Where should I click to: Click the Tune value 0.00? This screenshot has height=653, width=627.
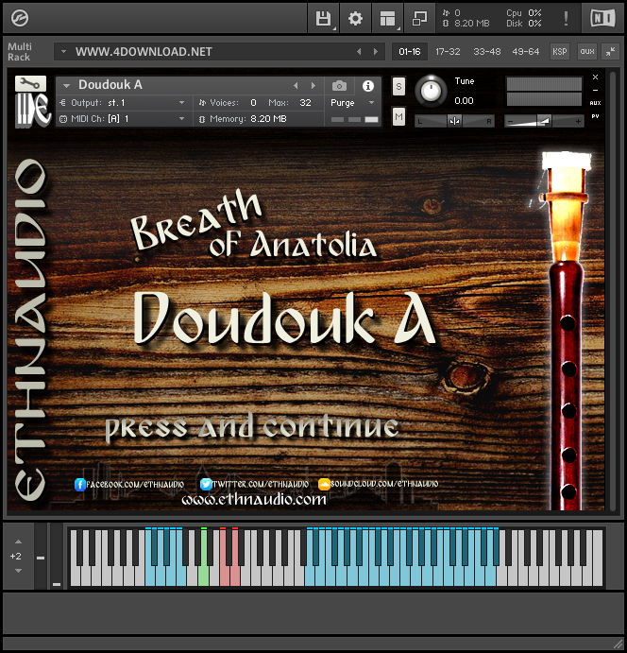click(x=464, y=101)
